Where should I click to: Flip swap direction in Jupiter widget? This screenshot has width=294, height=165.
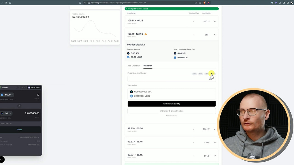pyautogui.click(x=19, y=106)
